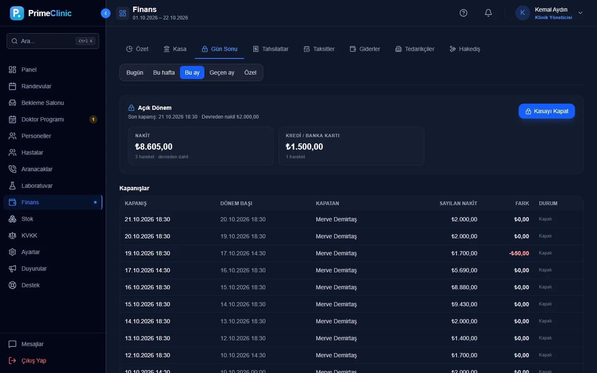Collapse the sidebar with the blue chevron
Viewport: 597px width, 373px height.
106,13
